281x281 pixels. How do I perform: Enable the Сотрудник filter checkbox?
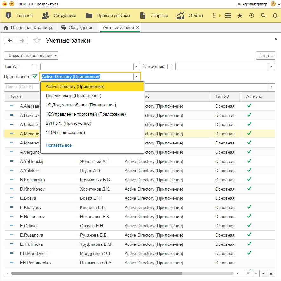(170, 67)
